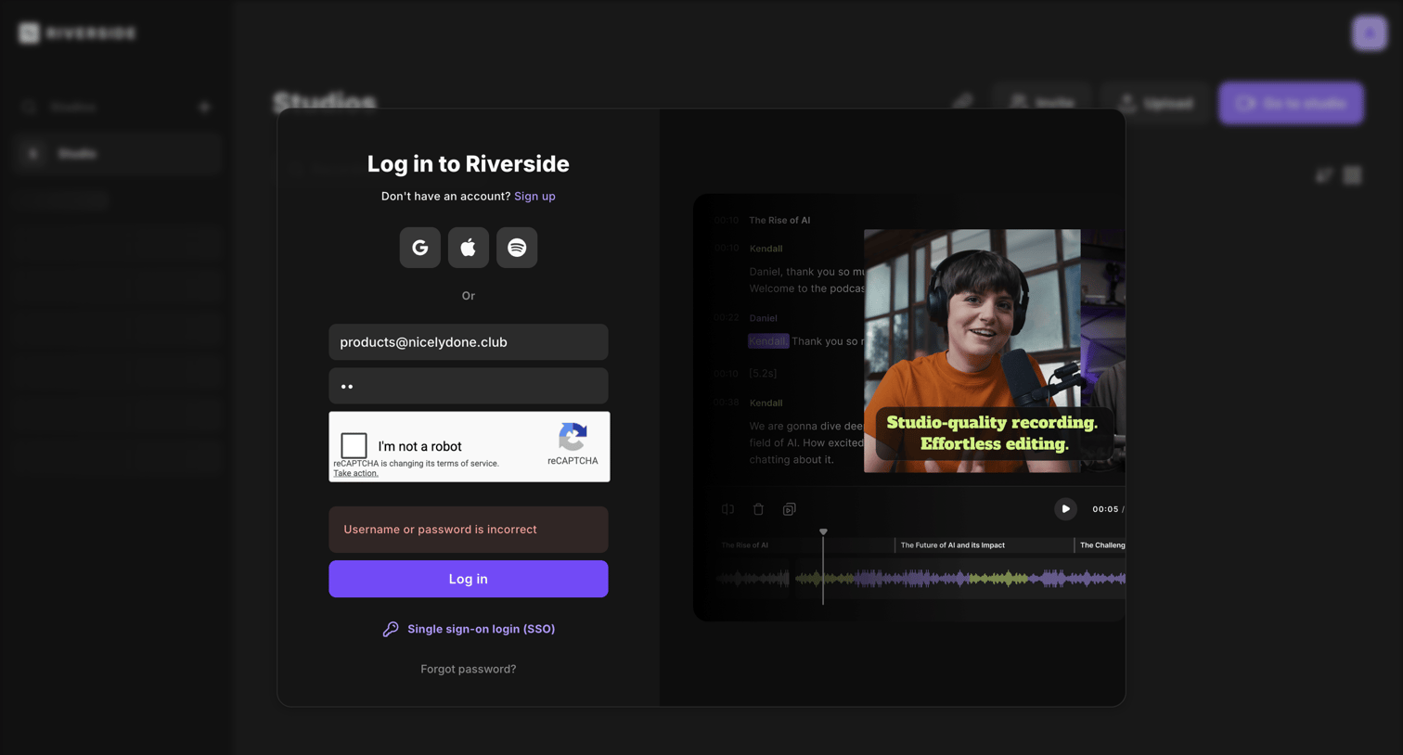Play the preview with the play button
Screen dimensions: 1403x755
click(x=1065, y=509)
